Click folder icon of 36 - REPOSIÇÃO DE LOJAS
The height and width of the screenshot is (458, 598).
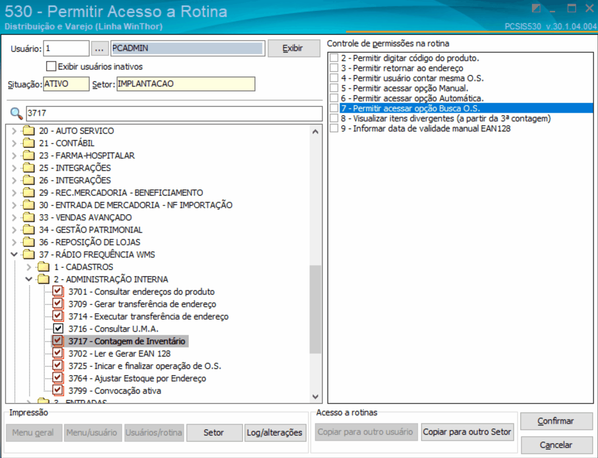click(x=28, y=242)
